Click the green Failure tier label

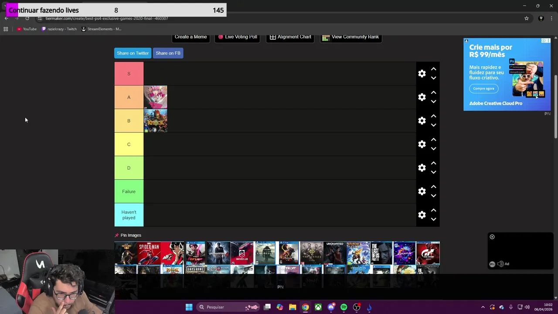click(x=129, y=191)
